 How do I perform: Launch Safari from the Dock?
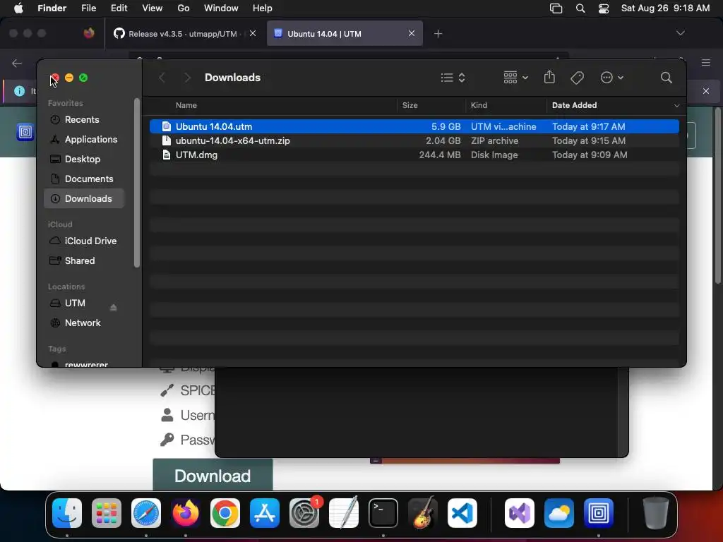click(146, 513)
